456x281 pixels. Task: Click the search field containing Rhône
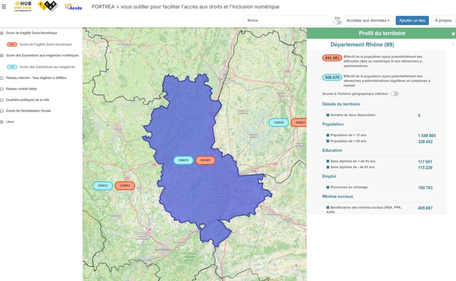pyautogui.click(x=288, y=20)
